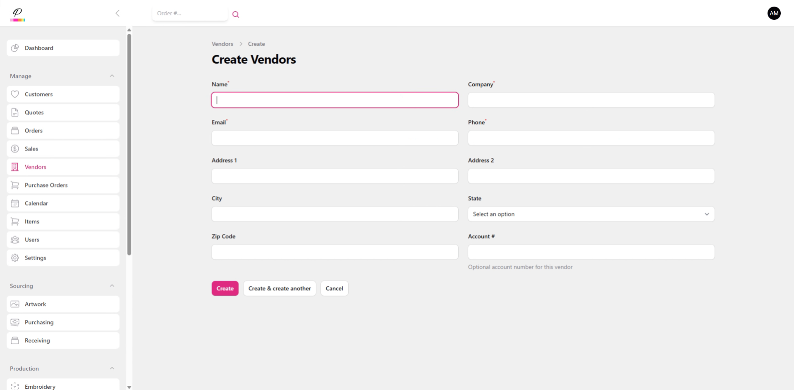Image resolution: width=794 pixels, height=390 pixels.
Task: Click the search magnifier icon
Action: point(236,14)
